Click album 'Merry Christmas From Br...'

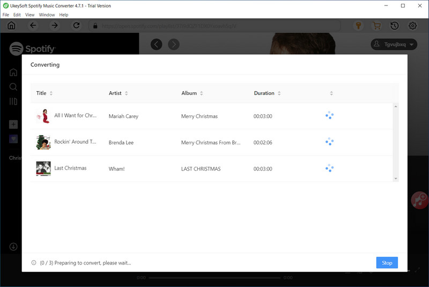tap(211, 143)
